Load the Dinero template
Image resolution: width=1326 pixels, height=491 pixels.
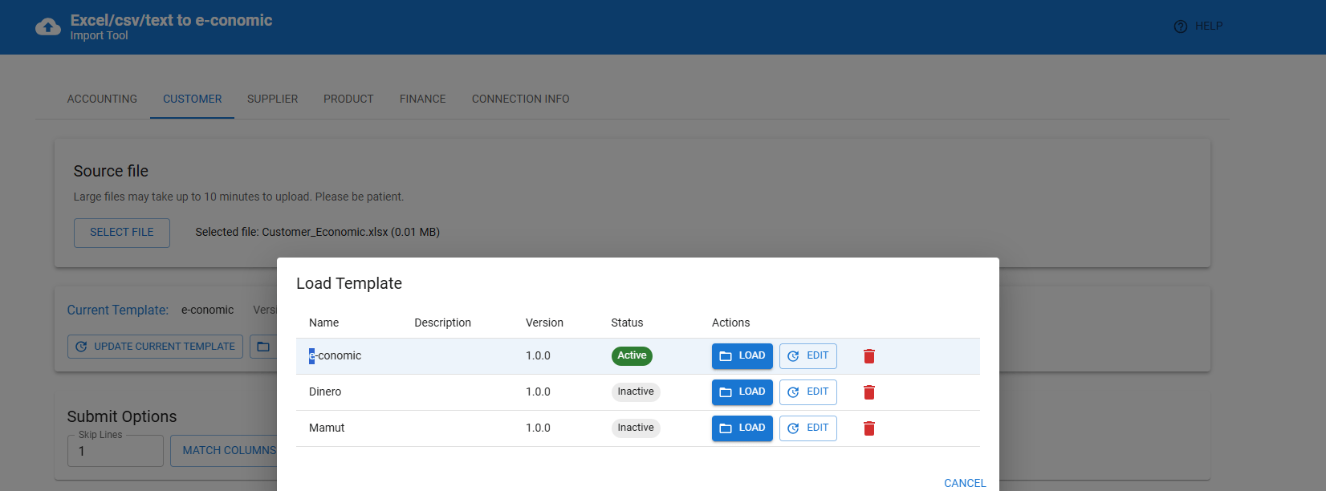pos(742,392)
